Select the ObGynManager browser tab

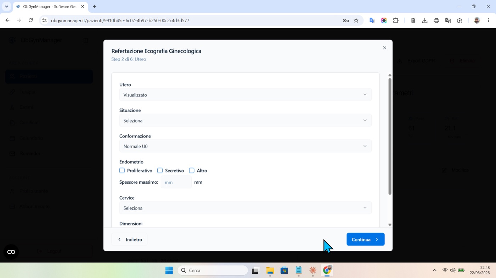(50, 6)
